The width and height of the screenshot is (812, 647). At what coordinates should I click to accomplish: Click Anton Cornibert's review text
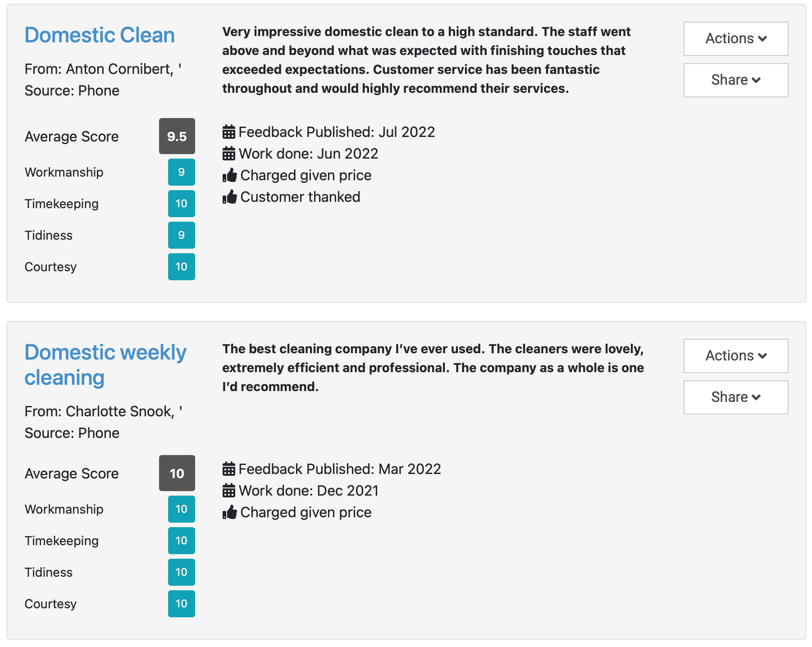[426, 60]
